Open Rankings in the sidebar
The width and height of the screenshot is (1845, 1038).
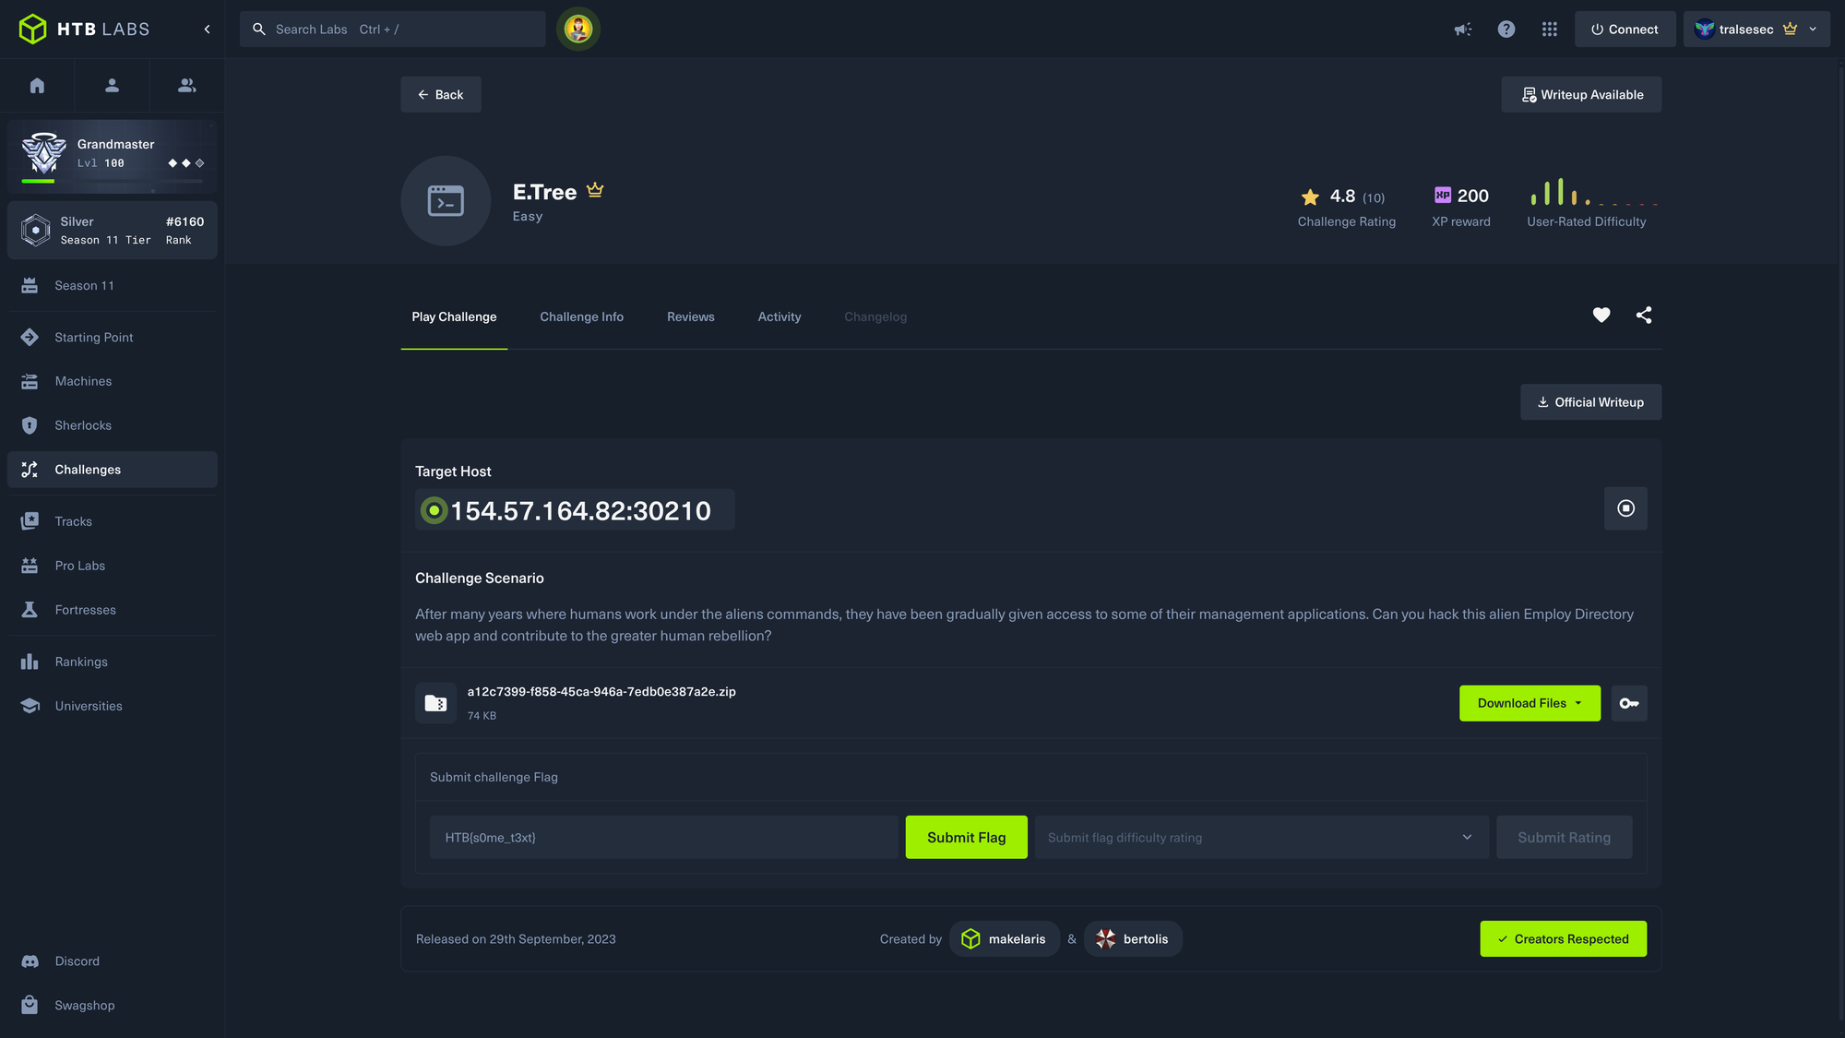pyautogui.click(x=113, y=662)
